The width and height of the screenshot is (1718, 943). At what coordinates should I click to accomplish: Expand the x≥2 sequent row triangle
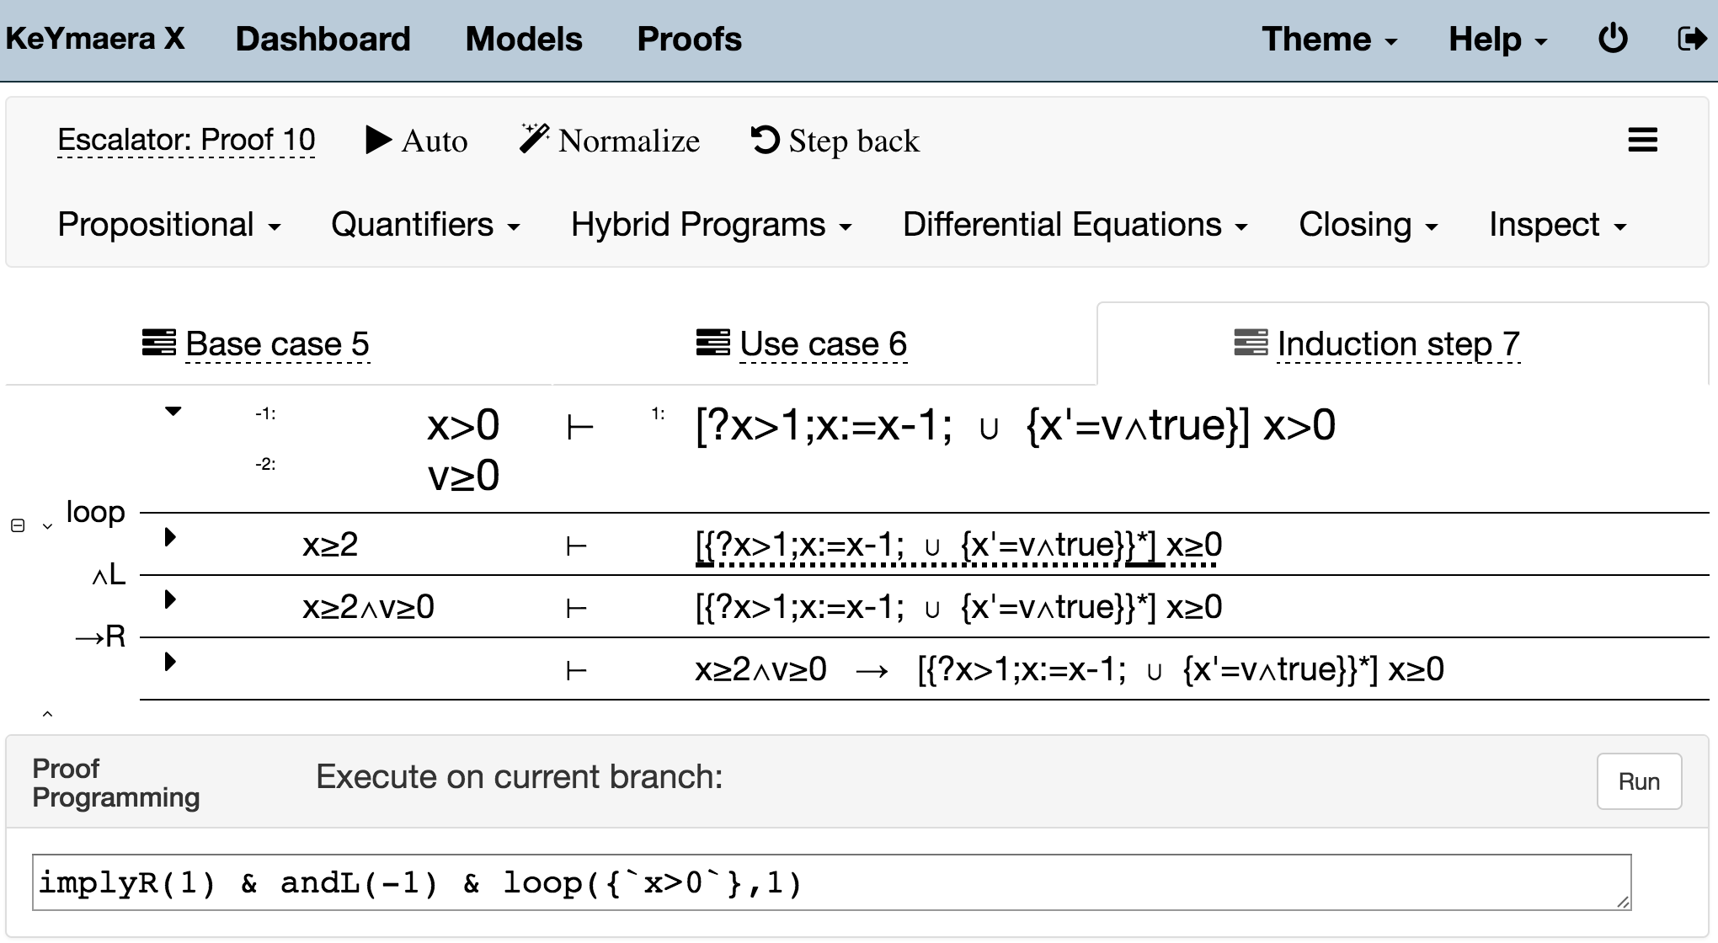pyautogui.click(x=170, y=537)
